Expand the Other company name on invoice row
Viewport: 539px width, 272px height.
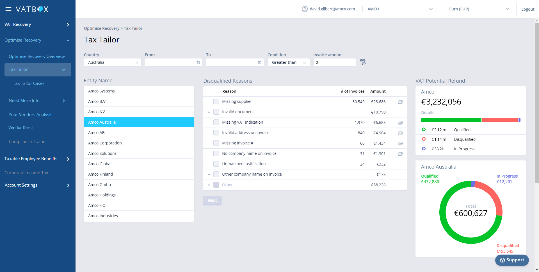(x=209, y=174)
